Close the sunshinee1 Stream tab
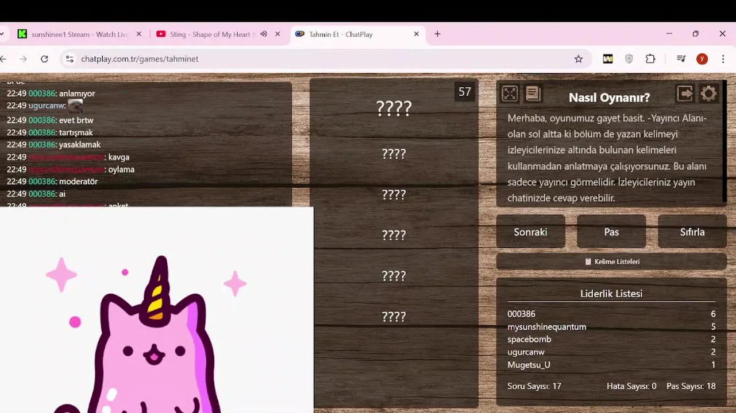 tap(138, 34)
